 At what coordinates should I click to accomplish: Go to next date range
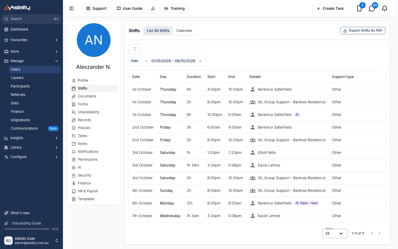[x=200, y=61]
